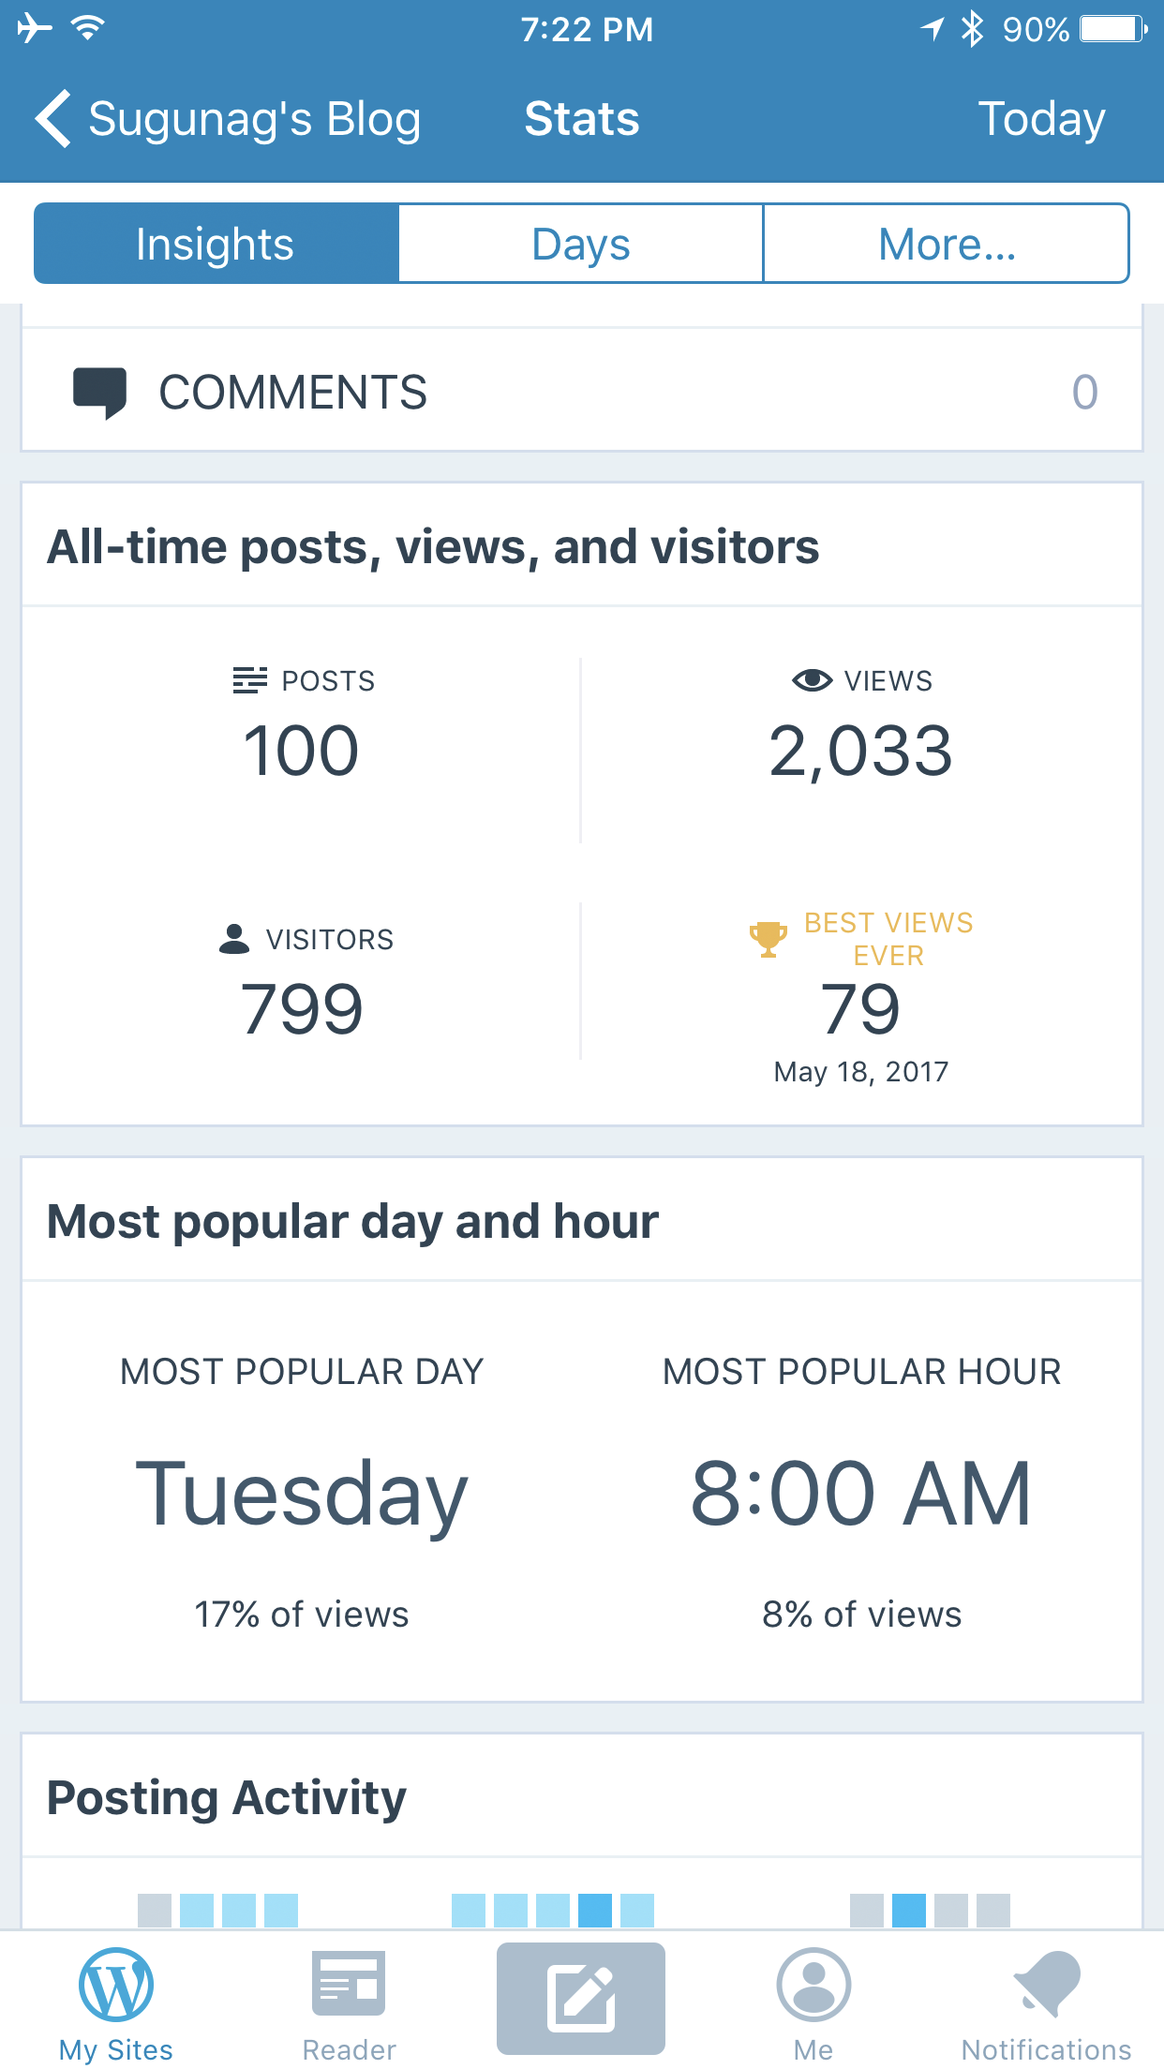Tap the Best Views Ever trophy icon
Screen dimensions: 1164x2069
768,939
